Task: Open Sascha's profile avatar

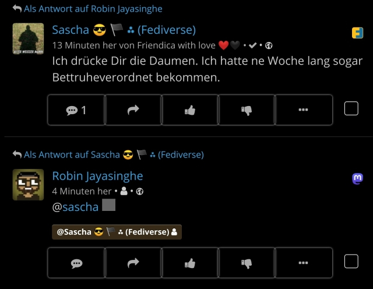Action: point(28,38)
